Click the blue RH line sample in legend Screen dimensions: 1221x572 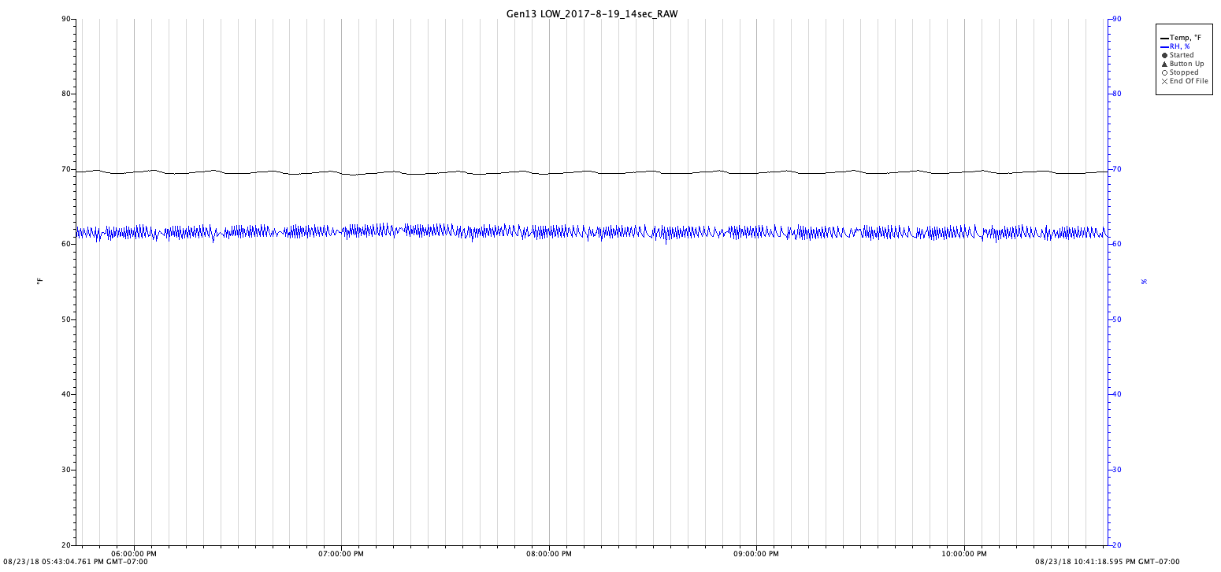tap(1164, 46)
